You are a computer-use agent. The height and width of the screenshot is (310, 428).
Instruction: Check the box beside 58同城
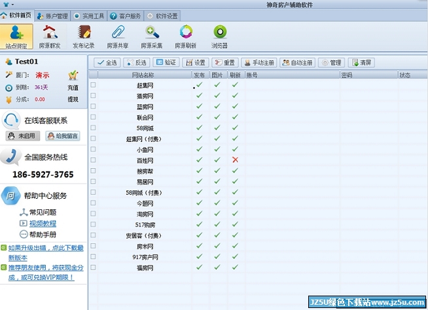93,128
